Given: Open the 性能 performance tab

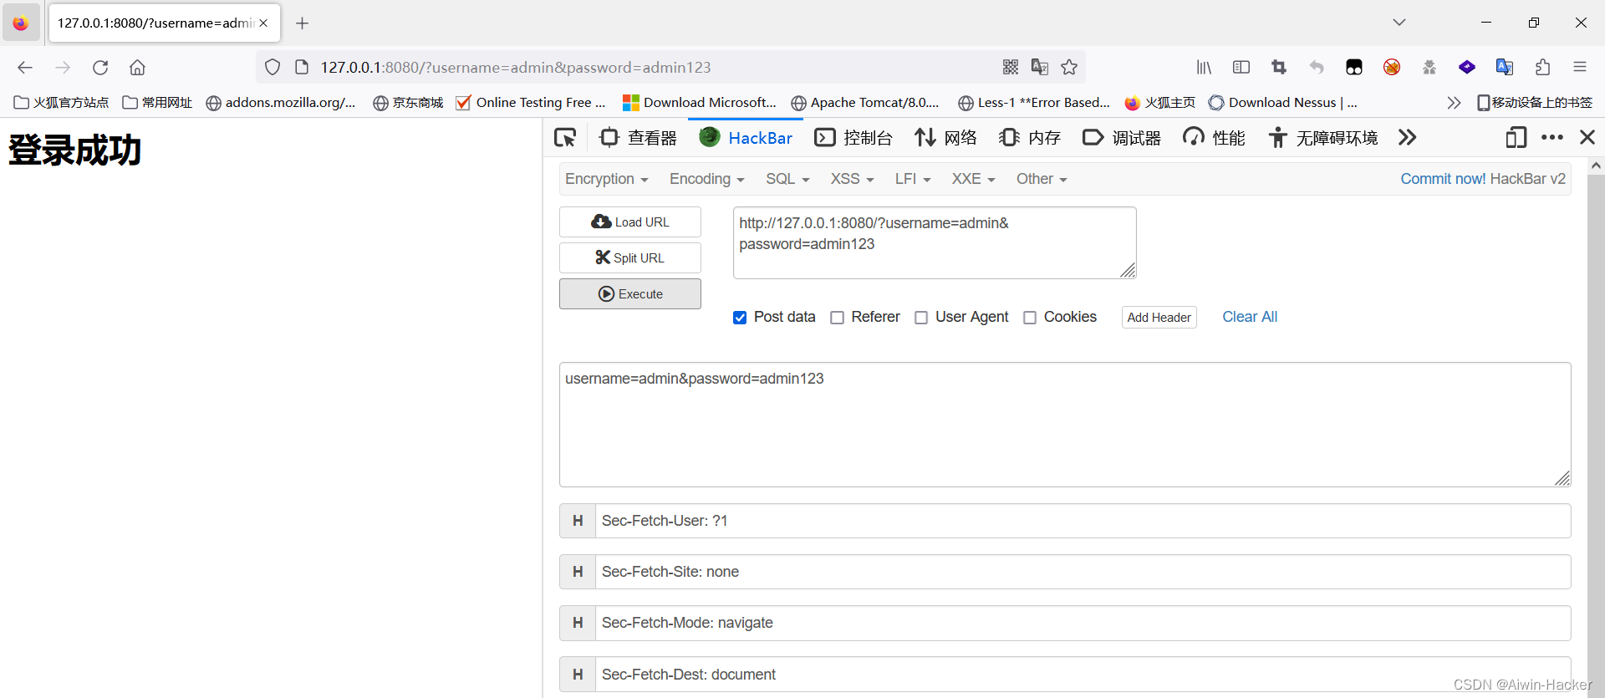Looking at the screenshot, I should tap(1214, 137).
